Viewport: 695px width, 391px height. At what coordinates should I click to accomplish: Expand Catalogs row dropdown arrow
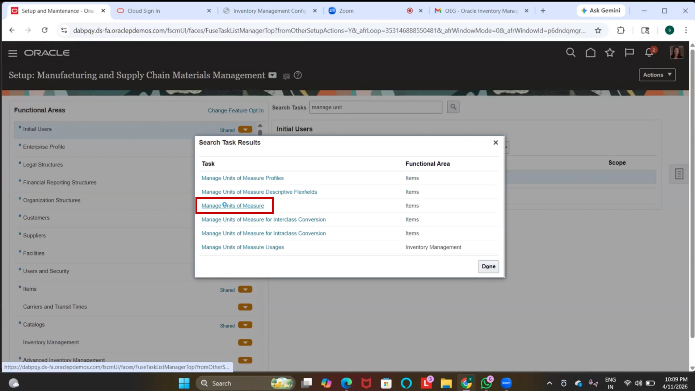[245, 325]
